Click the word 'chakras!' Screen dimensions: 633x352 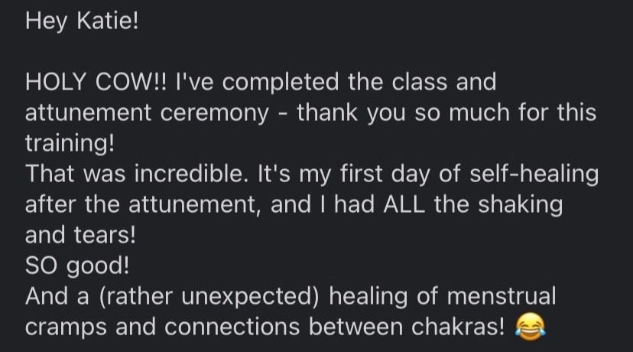click(456, 327)
